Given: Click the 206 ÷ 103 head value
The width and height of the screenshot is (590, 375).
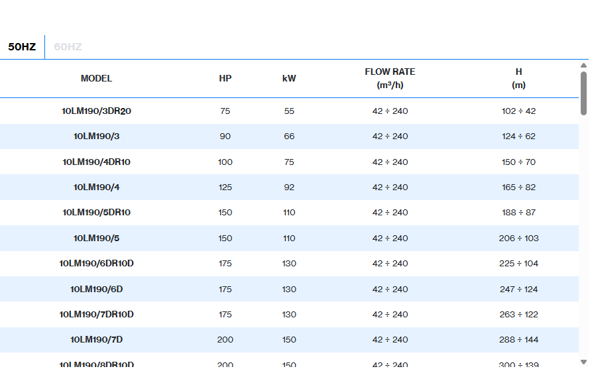Looking at the screenshot, I should pyautogui.click(x=518, y=239).
